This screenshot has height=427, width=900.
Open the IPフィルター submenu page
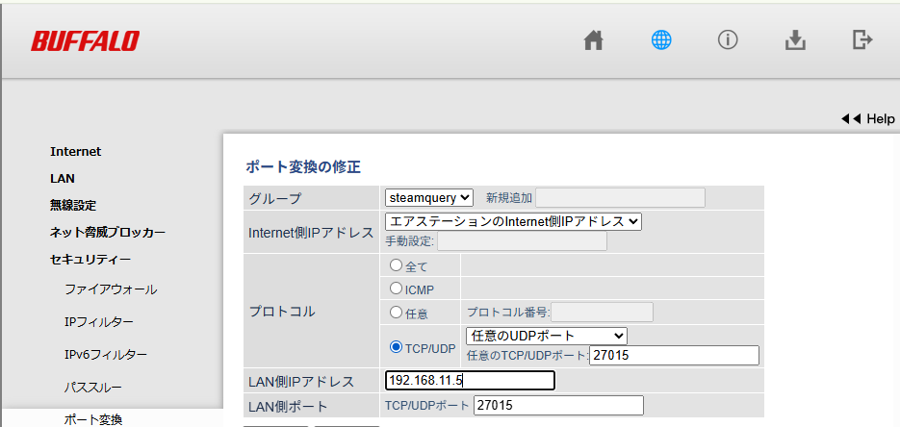pyautogui.click(x=99, y=322)
